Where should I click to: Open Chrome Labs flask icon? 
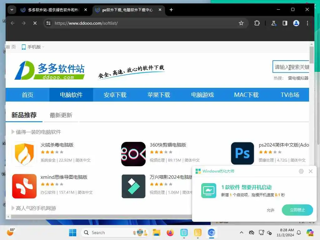[x=274, y=23]
